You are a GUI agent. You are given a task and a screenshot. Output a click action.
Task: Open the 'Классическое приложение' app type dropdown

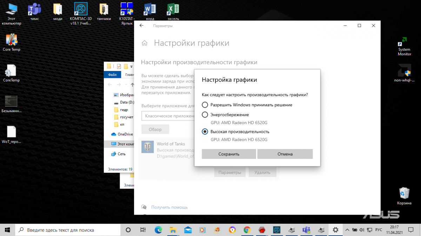(x=168, y=116)
